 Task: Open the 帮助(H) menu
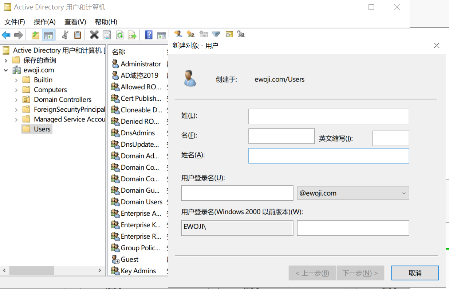(x=106, y=22)
